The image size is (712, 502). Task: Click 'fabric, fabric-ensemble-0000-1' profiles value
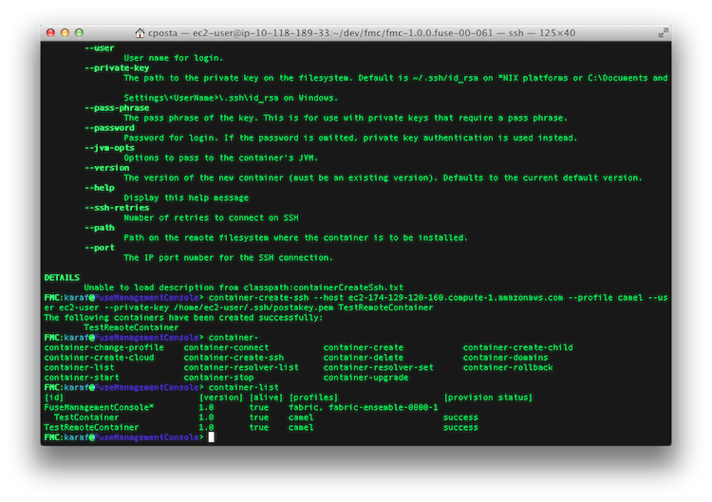(364, 408)
